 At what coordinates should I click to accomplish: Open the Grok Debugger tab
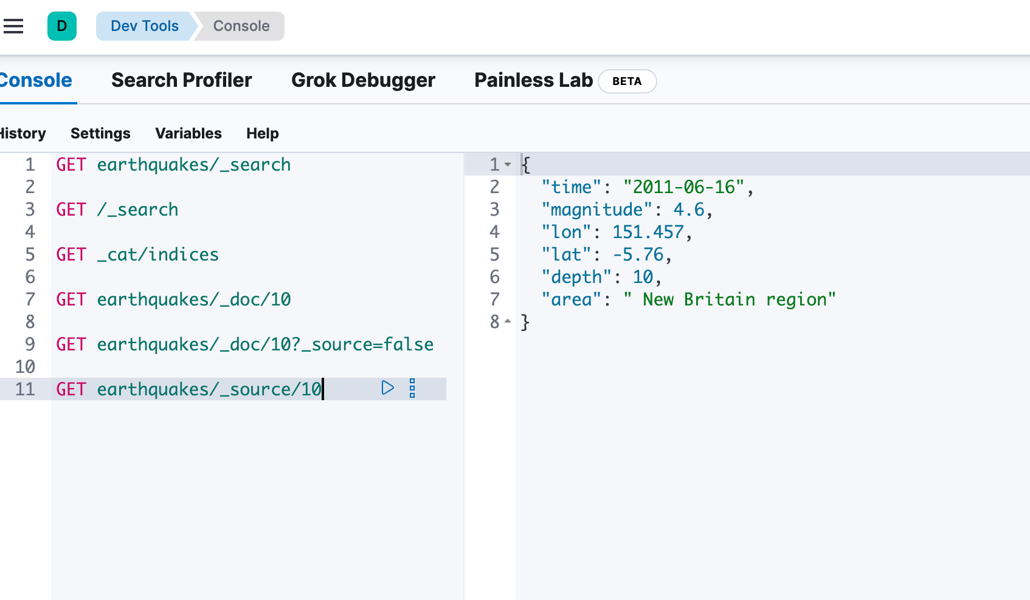click(363, 80)
